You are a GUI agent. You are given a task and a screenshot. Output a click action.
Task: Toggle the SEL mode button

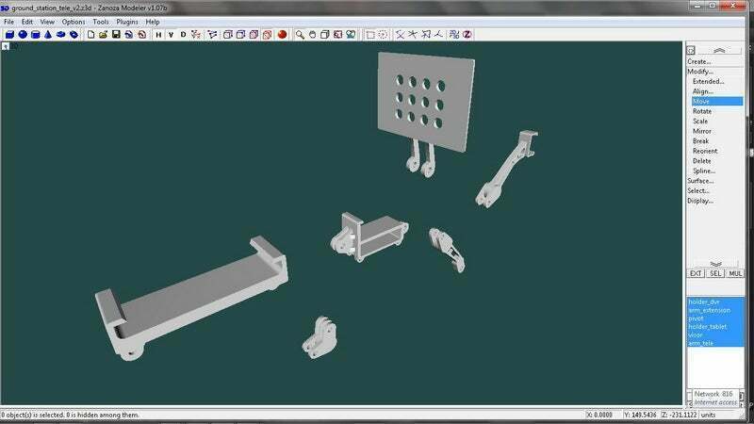[715, 273]
